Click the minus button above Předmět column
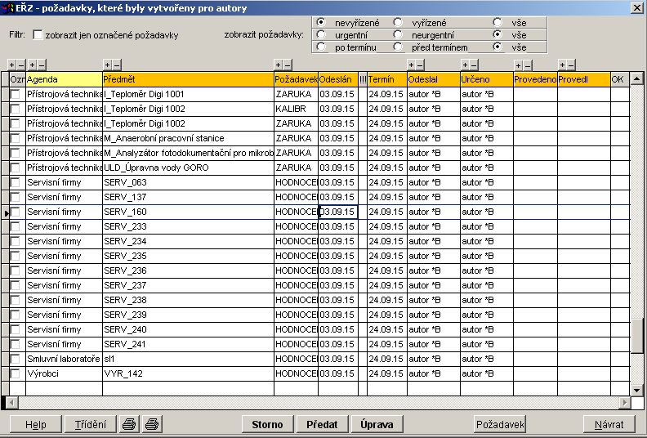Viewport: 647px width, 438px height. (x=117, y=65)
